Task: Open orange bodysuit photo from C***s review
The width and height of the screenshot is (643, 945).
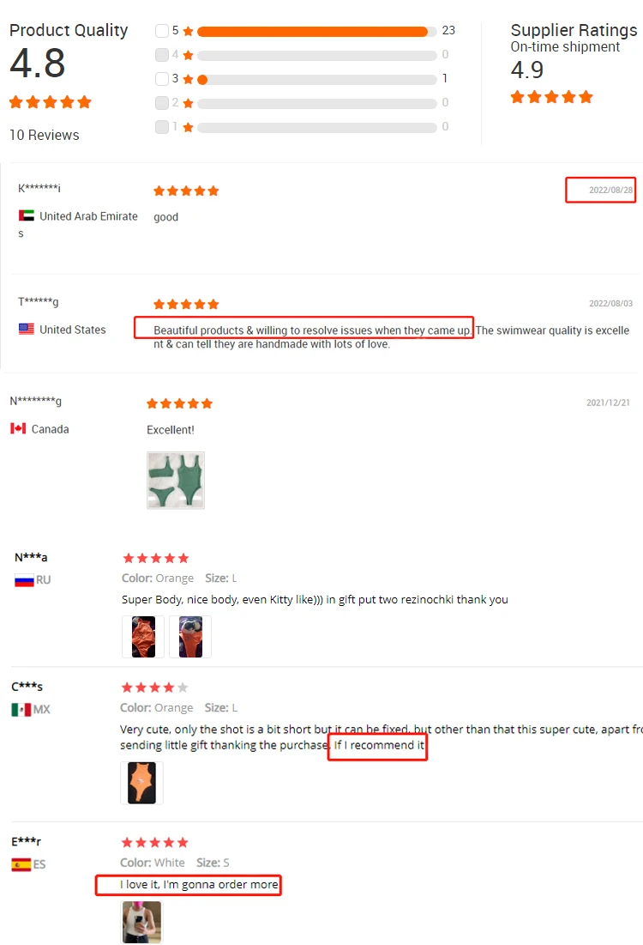Action: tap(142, 783)
